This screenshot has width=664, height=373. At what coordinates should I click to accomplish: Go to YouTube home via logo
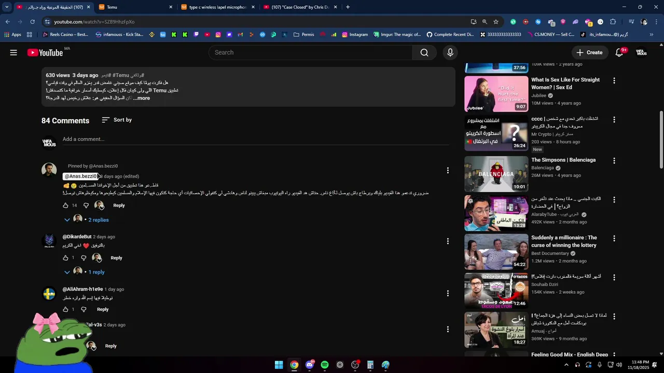pyautogui.click(x=45, y=52)
